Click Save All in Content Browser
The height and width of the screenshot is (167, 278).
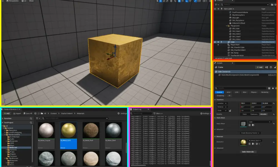(28, 113)
